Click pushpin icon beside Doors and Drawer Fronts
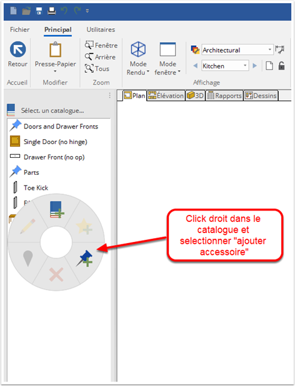 point(15,125)
